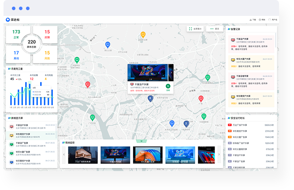Select the 故障 15 status card

coord(47,34)
